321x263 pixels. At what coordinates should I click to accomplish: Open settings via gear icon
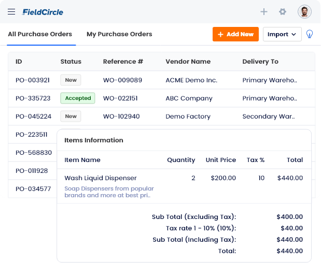tap(283, 11)
